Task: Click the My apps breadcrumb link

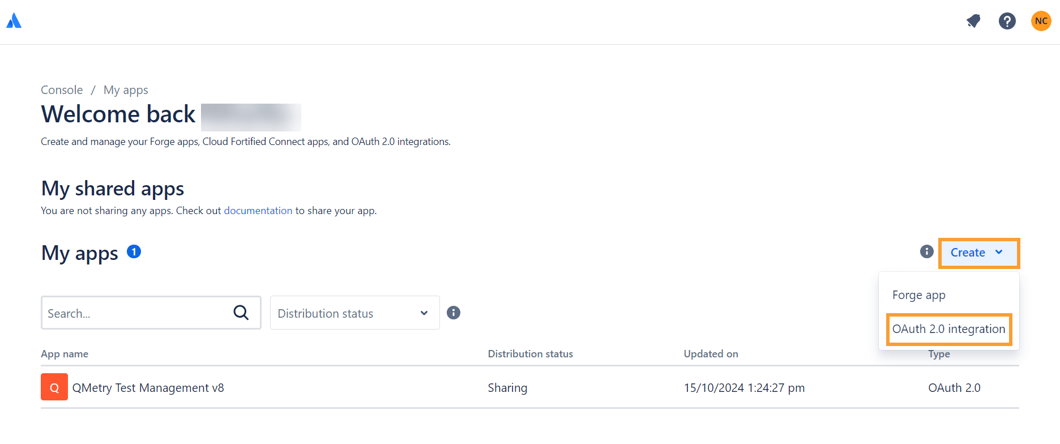Action: pyautogui.click(x=126, y=89)
